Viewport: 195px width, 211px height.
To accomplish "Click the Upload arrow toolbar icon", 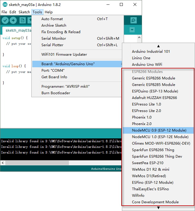I will coord(13,20).
